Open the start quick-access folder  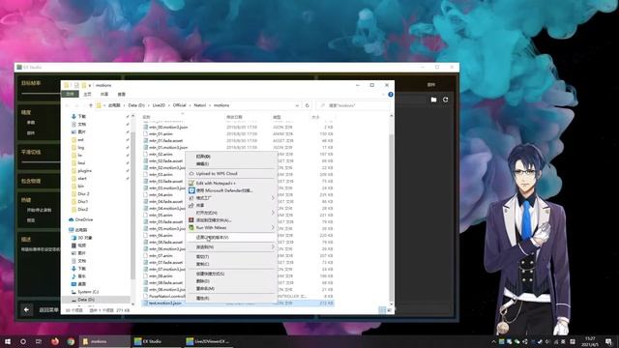pyautogui.click(x=79, y=178)
